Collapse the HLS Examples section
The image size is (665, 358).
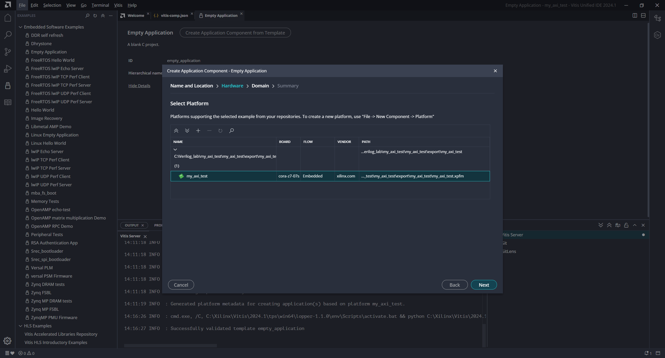[x=21, y=326]
